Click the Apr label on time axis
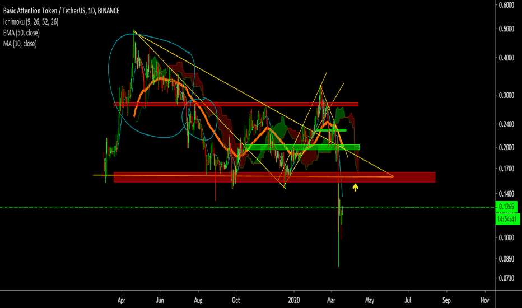 click(122, 300)
